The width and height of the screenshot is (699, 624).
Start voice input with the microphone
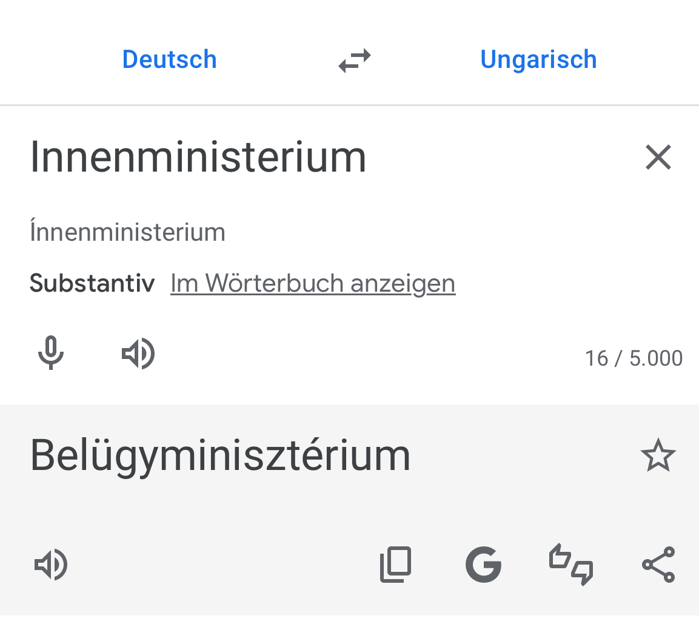pos(51,353)
